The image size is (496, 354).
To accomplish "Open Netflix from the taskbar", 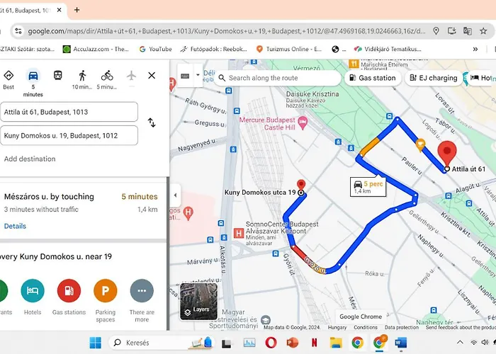I will pos(314,343).
